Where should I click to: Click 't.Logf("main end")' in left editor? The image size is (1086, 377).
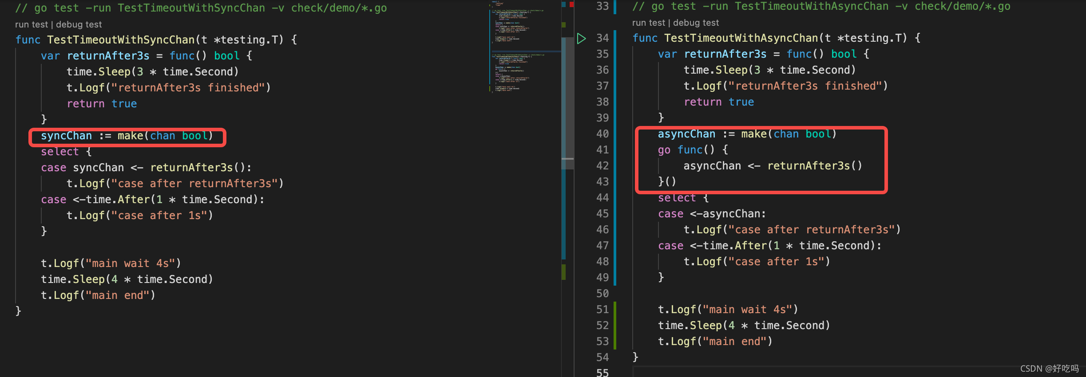98,295
